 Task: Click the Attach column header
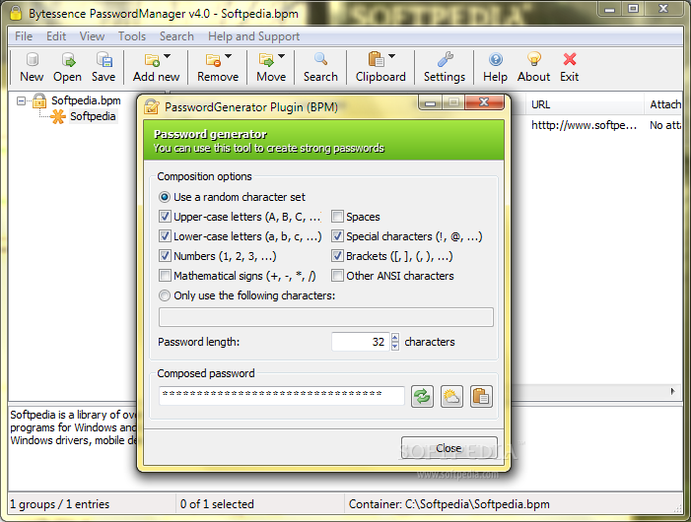(665, 104)
